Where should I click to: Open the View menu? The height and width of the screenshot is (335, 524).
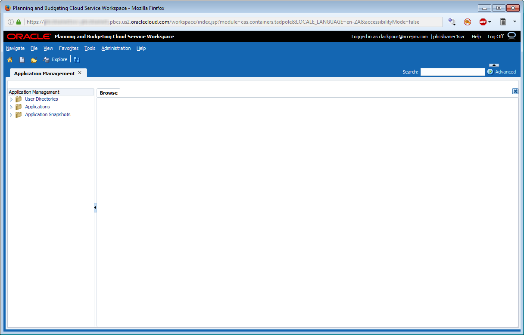48,48
